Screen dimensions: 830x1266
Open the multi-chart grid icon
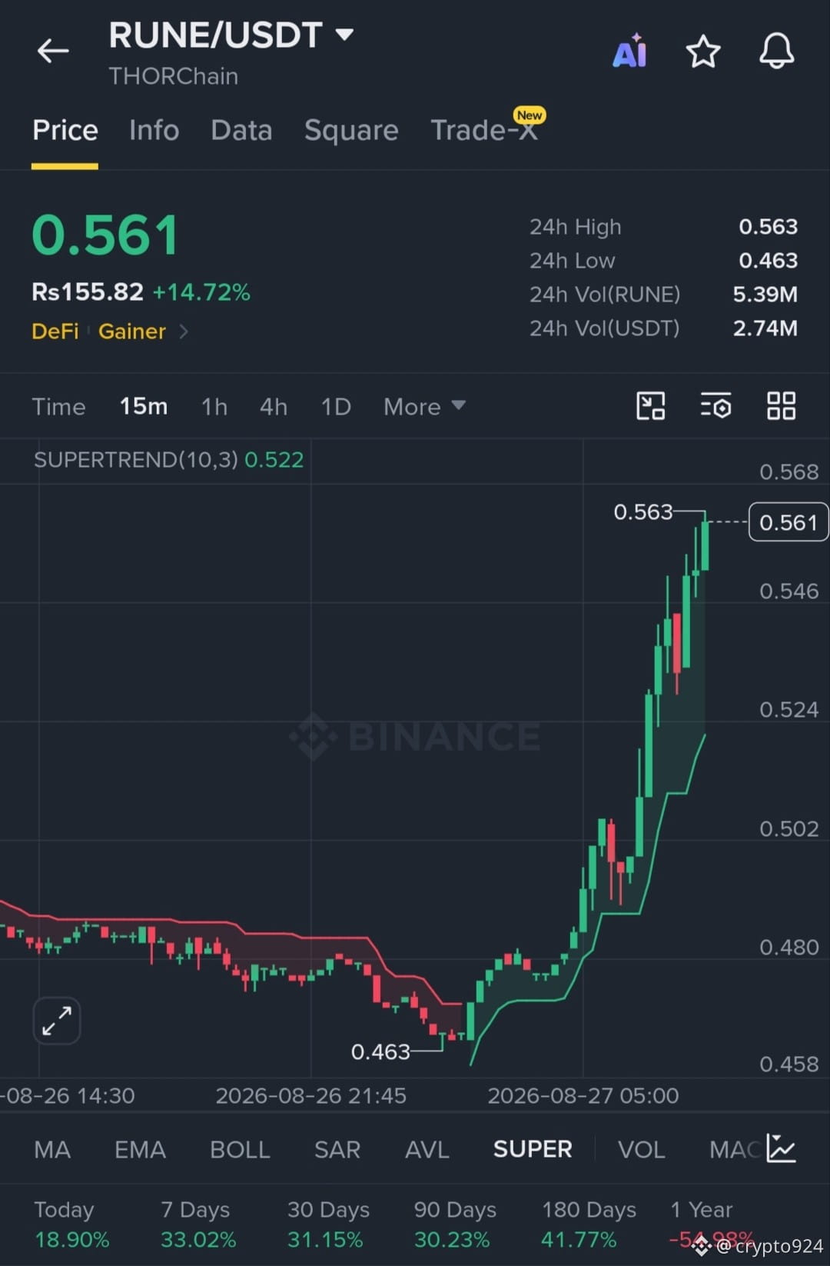(781, 405)
